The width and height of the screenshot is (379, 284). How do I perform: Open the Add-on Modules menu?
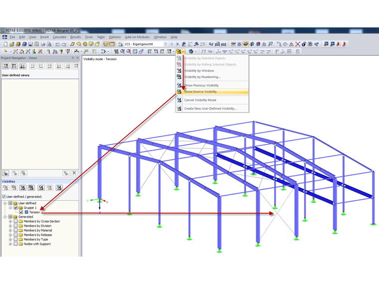[x=137, y=37]
